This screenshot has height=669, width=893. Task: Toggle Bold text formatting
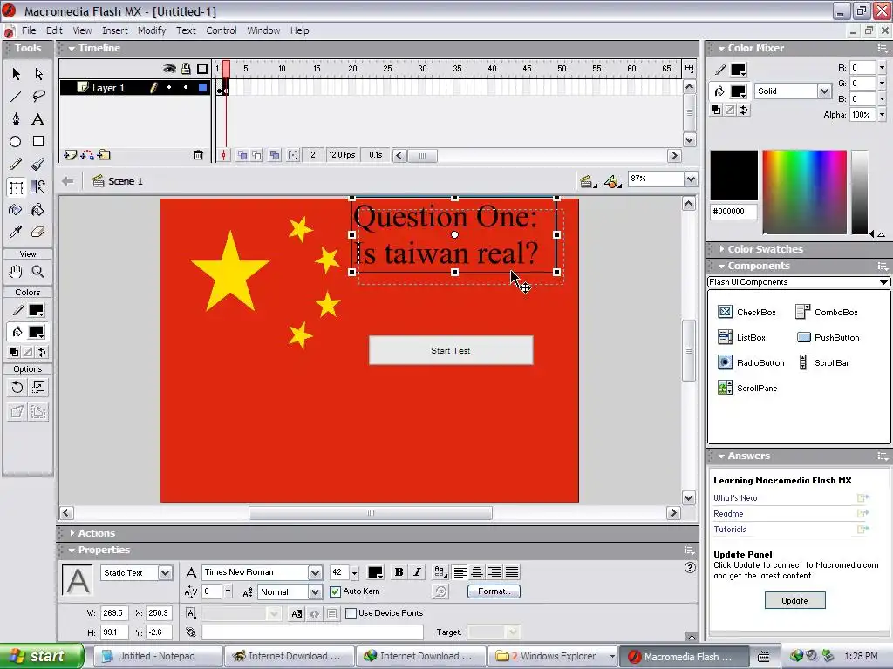[x=399, y=572]
